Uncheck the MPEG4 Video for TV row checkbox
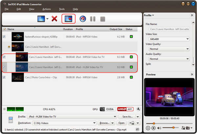Viewport: 197px width, 134px height. tap(4, 57)
